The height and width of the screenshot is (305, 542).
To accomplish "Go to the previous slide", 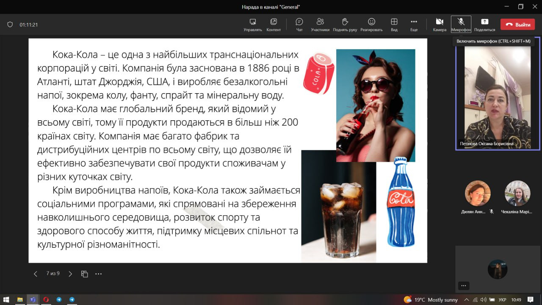I will tap(36, 274).
